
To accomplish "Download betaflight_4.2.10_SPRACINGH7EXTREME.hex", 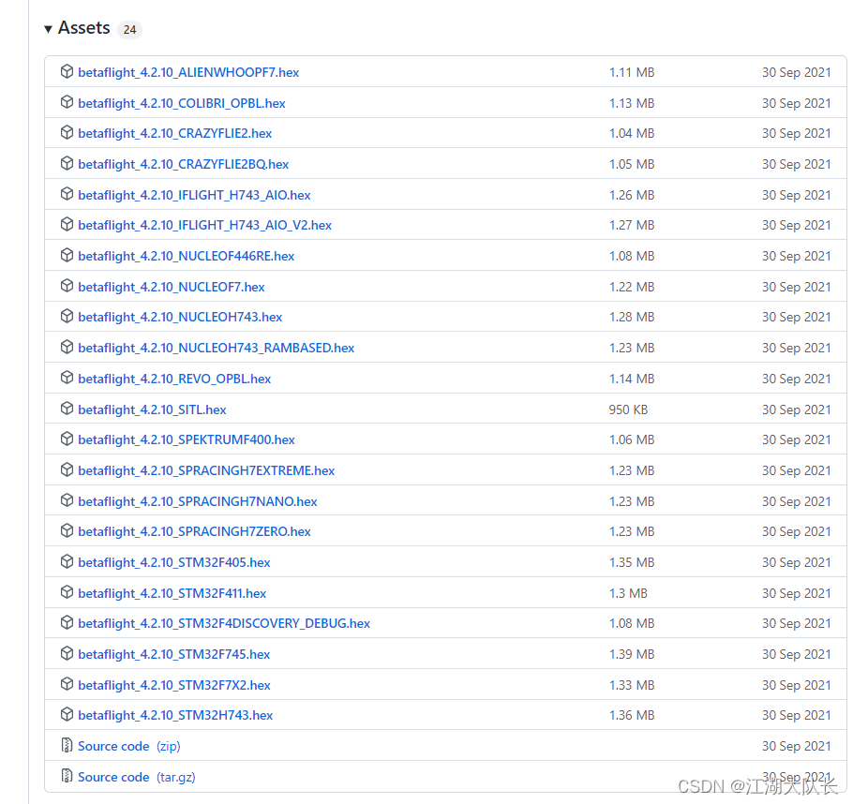I will click(x=206, y=470).
